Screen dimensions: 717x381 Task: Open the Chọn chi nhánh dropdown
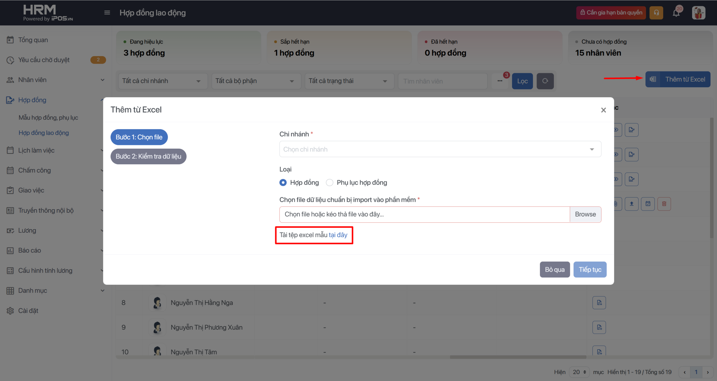point(440,149)
